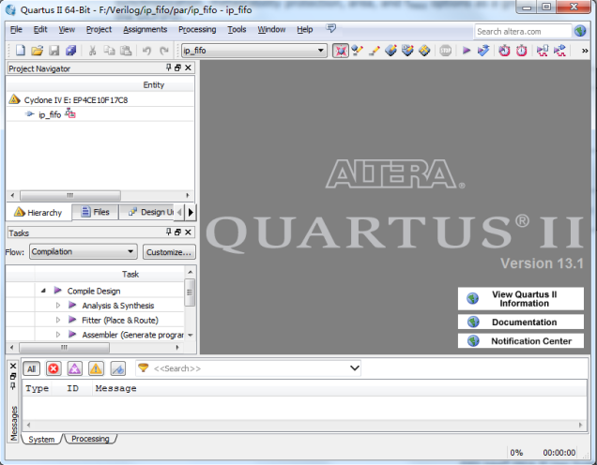Create a new file via toolbar
Viewport: 597px width, 465px height.
20,51
